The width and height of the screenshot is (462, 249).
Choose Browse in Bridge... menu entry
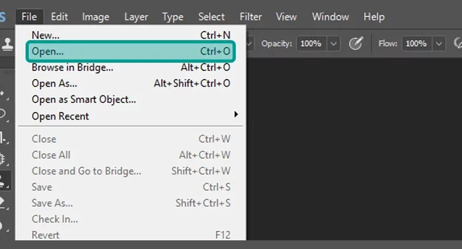pos(131,68)
